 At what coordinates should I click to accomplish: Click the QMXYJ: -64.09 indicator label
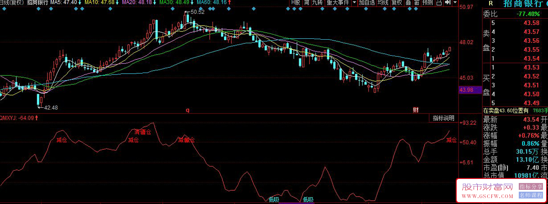(17, 118)
